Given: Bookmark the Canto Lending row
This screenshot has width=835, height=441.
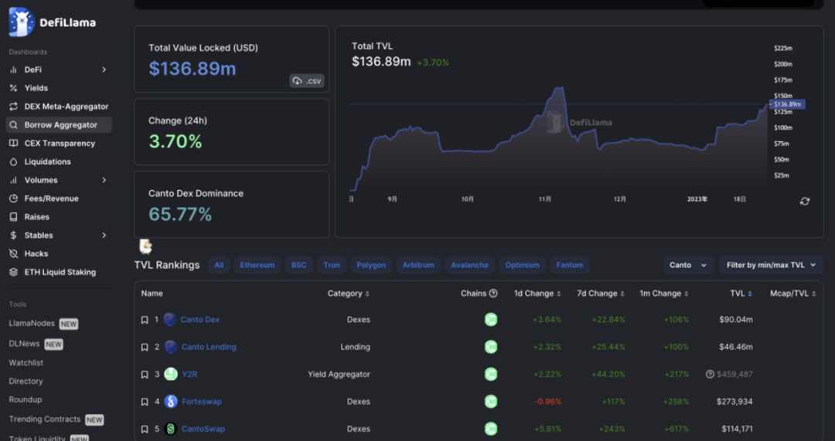Looking at the screenshot, I should (x=145, y=347).
